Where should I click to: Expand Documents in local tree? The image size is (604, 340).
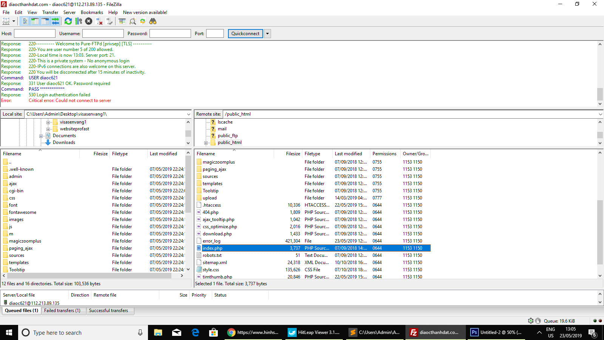[x=41, y=136]
